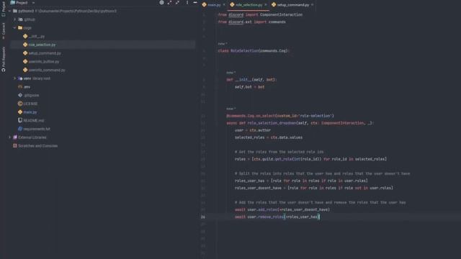Viewport: 461px width, 259px height.
Task: Select __init__.py in the project tree
Action: point(37,37)
